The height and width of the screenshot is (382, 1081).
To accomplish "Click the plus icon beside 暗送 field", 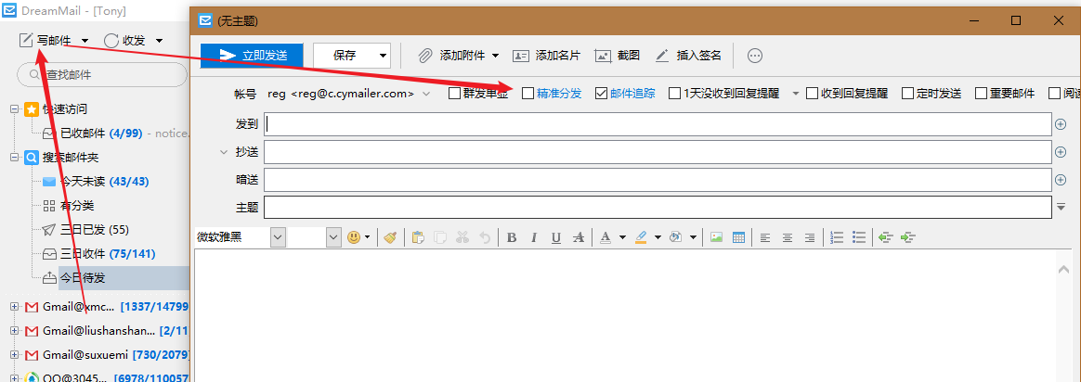I will (1061, 180).
